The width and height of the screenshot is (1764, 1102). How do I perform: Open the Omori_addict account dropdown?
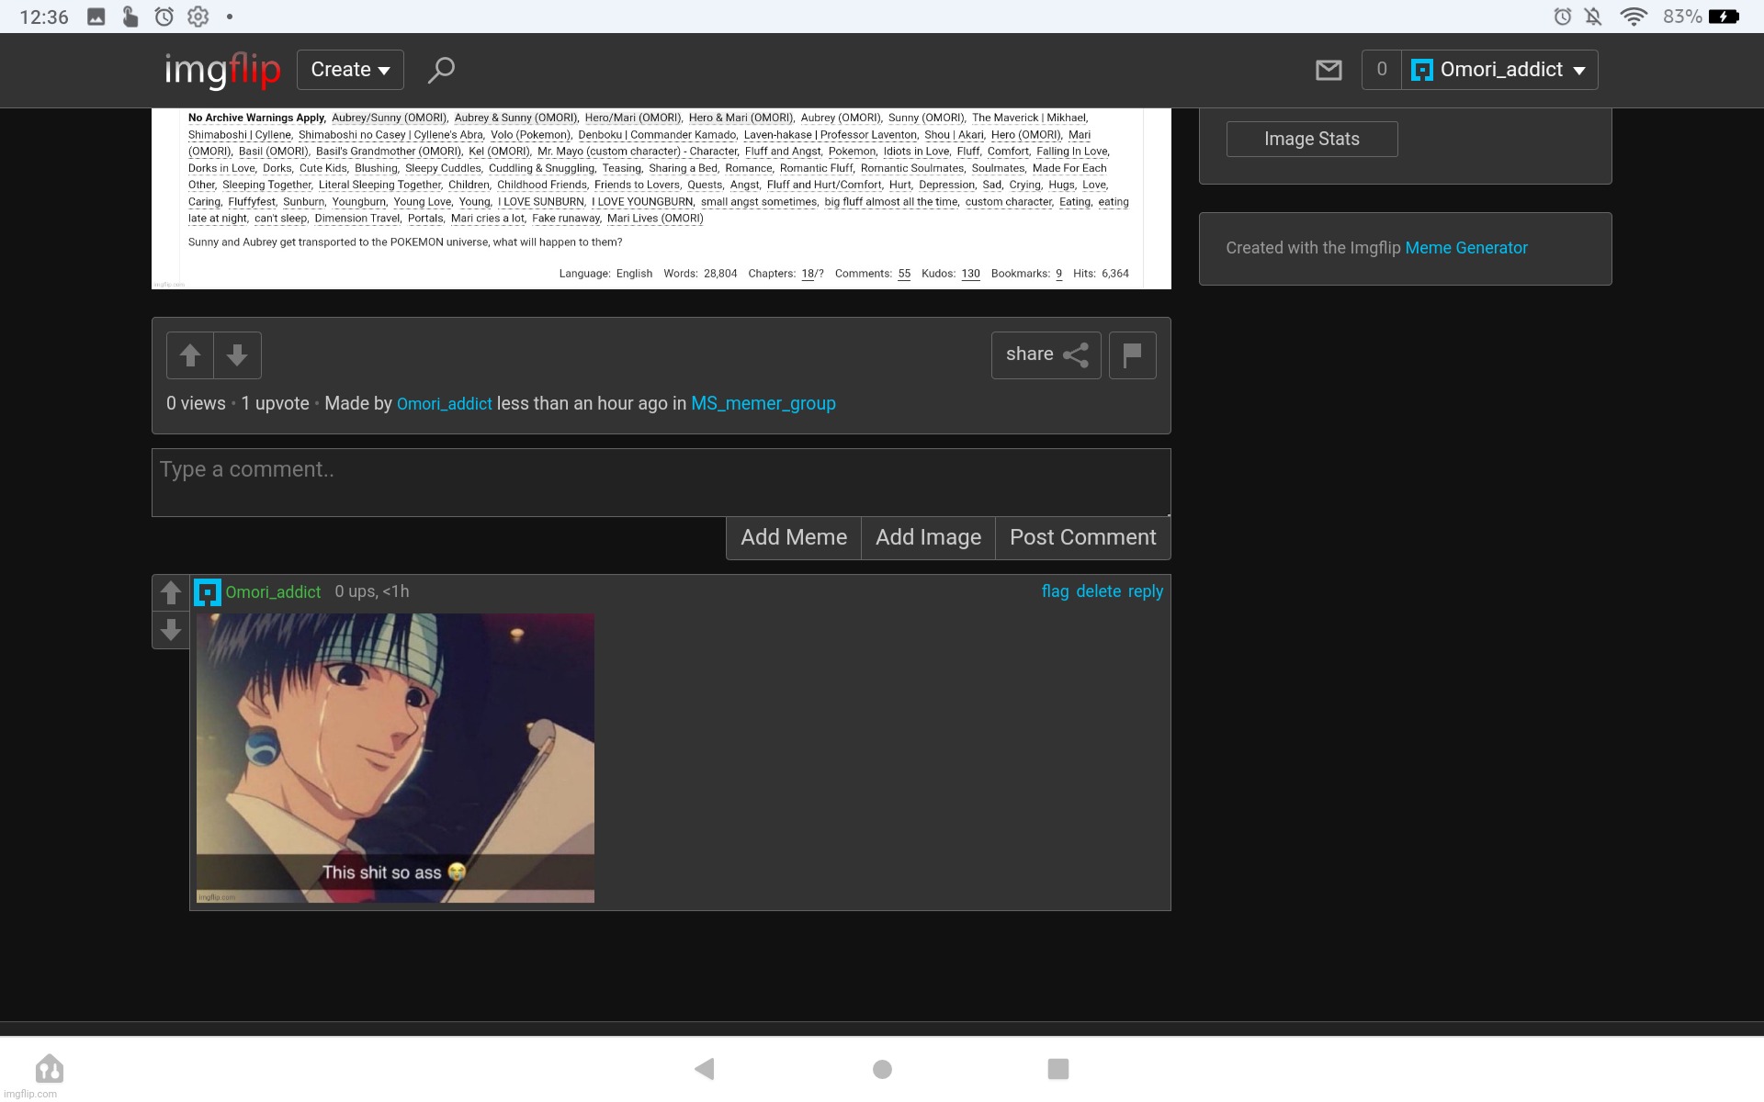coord(1499,70)
